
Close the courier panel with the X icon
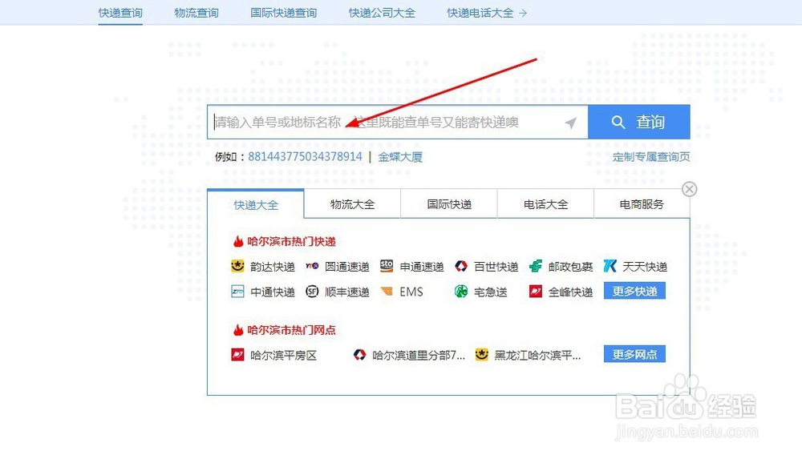click(690, 189)
